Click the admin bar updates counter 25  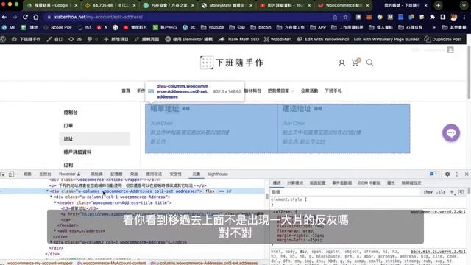click(75, 39)
